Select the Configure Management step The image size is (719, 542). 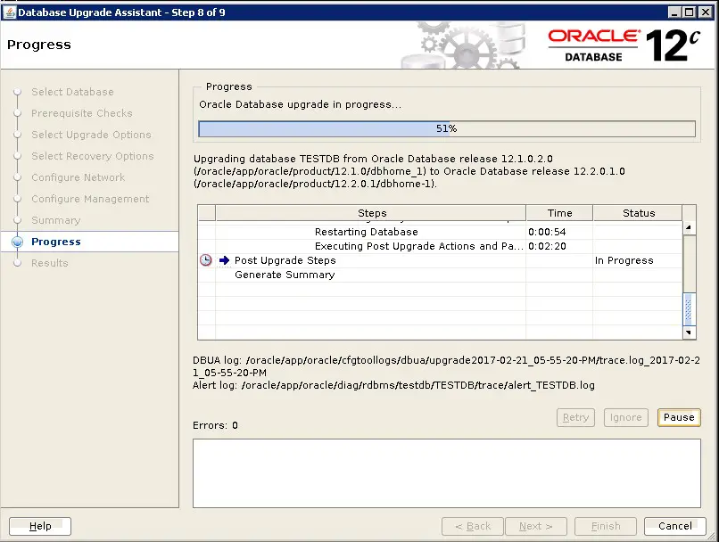coord(90,199)
